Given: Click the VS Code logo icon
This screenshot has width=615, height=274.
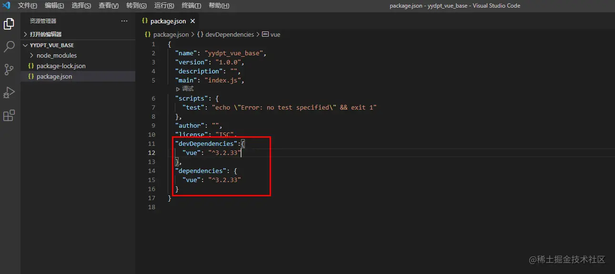Looking at the screenshot, I should (6, 6).
